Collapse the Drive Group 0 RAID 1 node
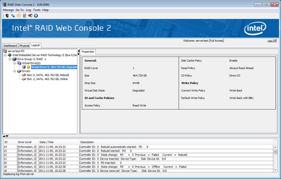 coord(9,59)
